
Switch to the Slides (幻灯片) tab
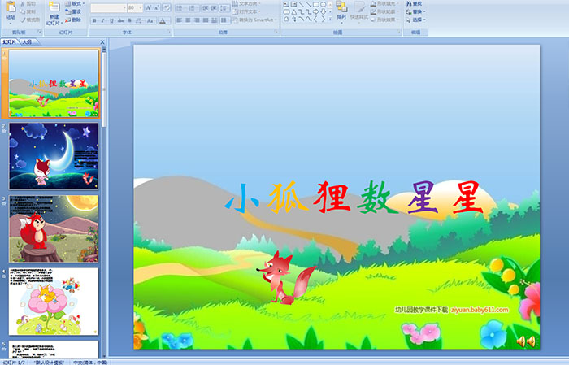tap(10, 41)
